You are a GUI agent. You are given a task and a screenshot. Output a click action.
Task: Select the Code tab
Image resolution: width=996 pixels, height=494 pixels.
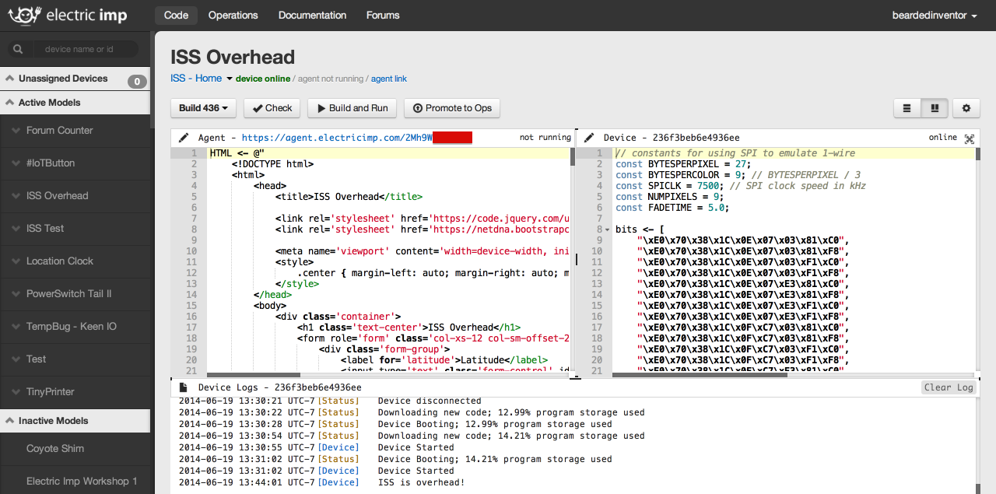(x=176, y=15)
